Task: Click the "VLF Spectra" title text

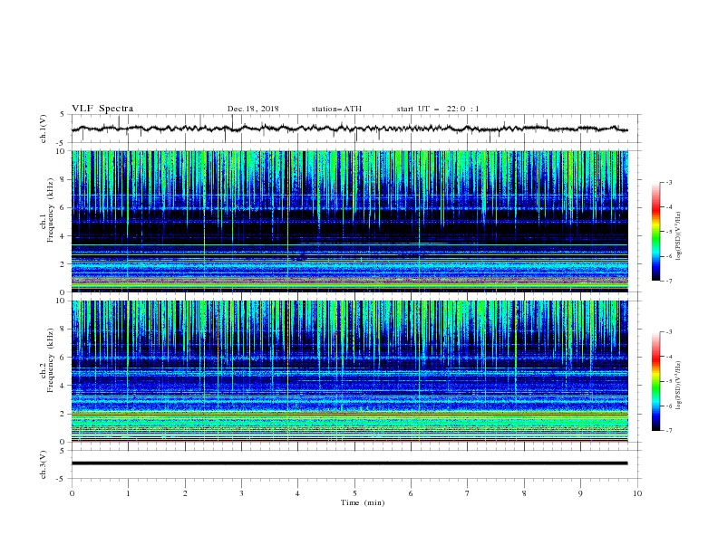Action: coord(102,109)
